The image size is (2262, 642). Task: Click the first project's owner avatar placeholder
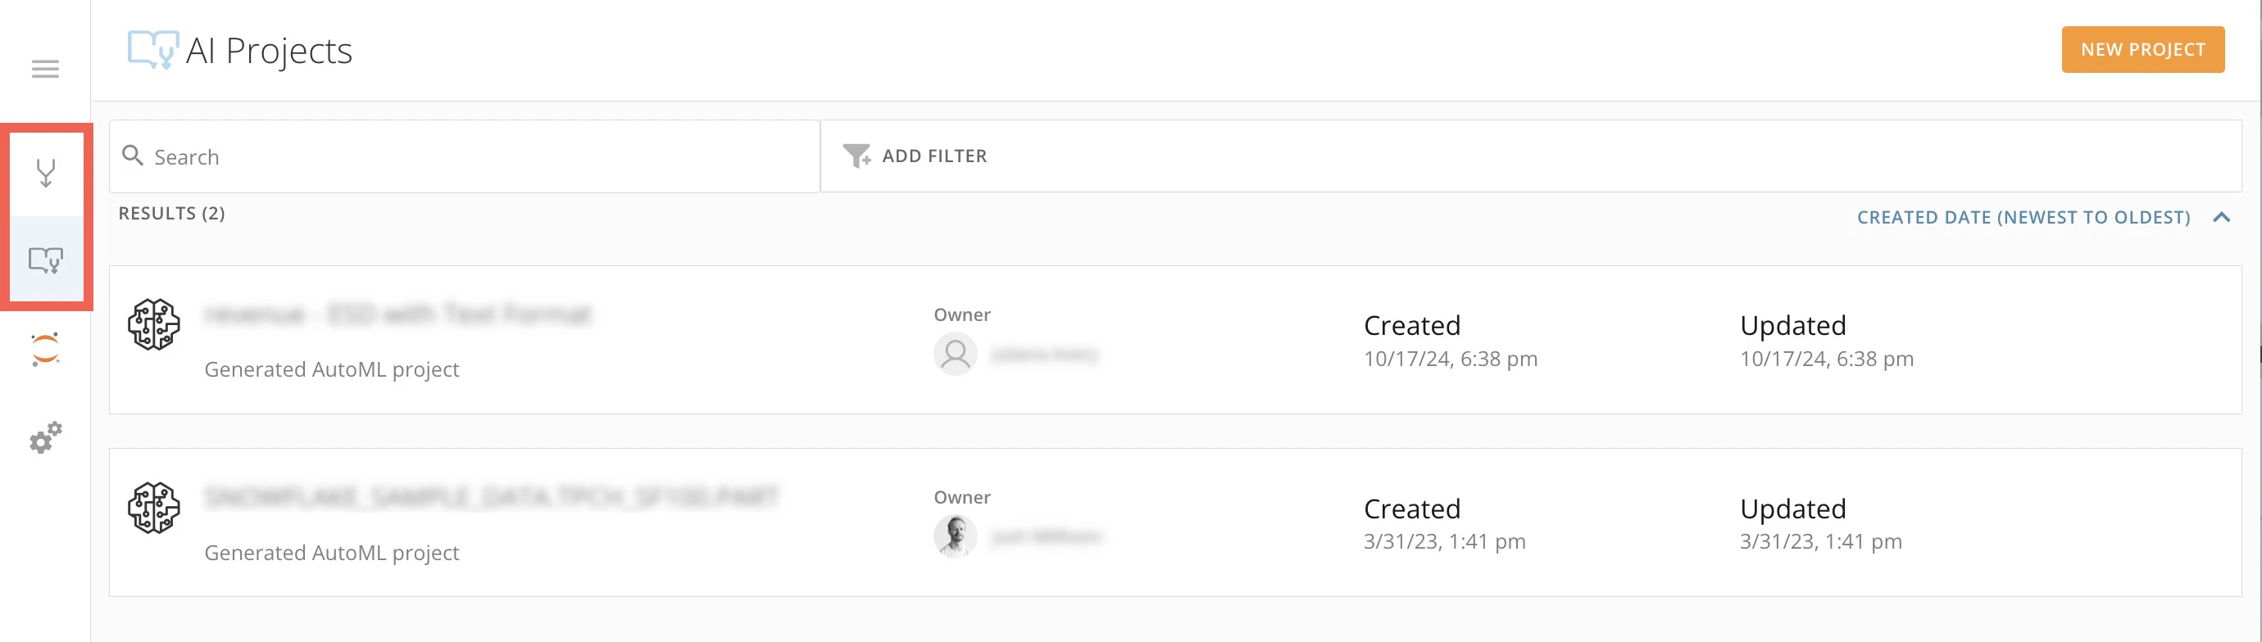(x=956, y=355)
